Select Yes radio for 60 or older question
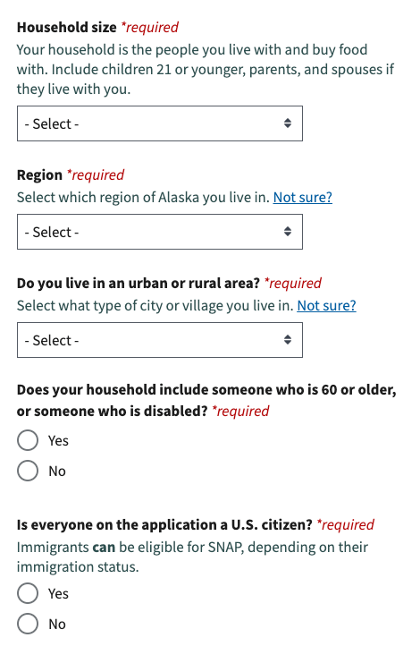The height and width of the screenshot is (663, 420). click(28, 440)
